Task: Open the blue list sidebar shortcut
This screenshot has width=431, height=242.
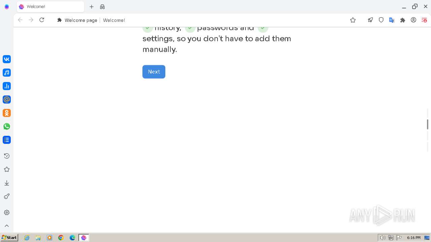Action: coord(7,140)
